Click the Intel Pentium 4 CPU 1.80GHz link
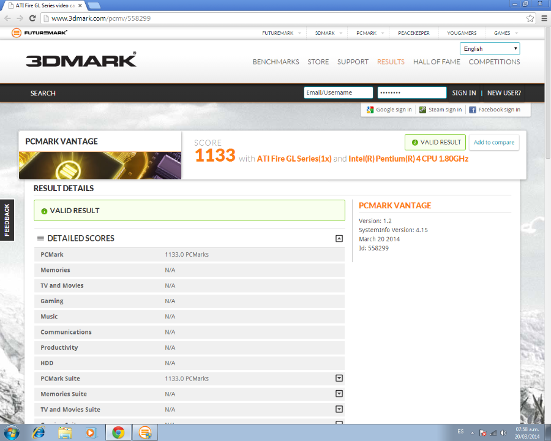Screen dimensions: 551x441 408,159
